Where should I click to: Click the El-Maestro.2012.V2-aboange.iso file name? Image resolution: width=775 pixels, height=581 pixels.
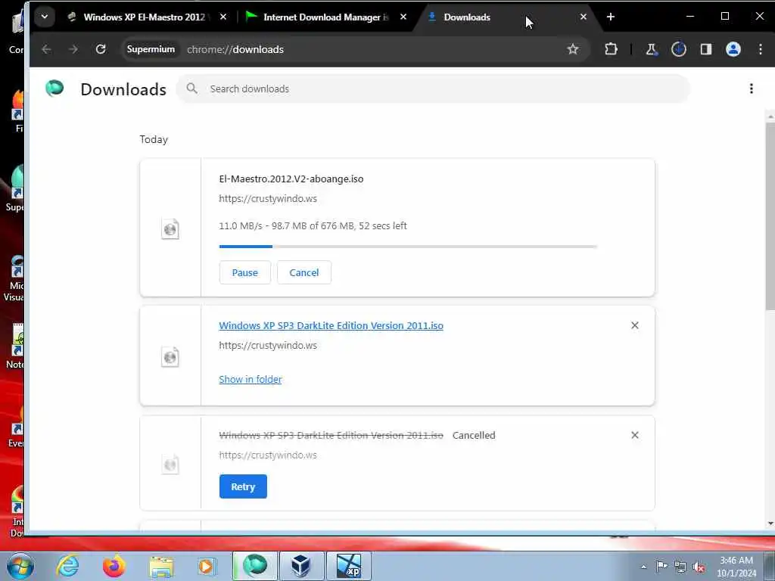[291, 179]
